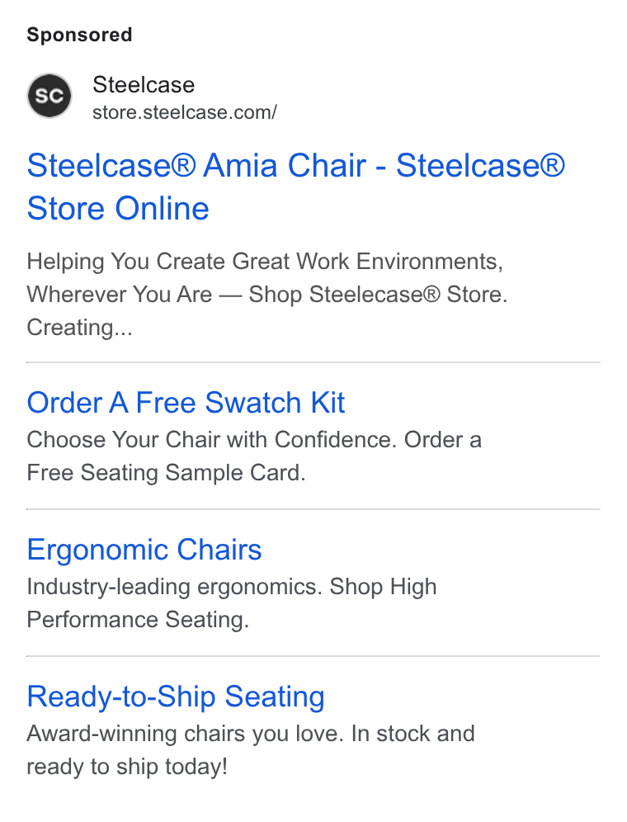
Task: Open the Ready-to-Ship Seating sitelink
Action: click(176, 697)
